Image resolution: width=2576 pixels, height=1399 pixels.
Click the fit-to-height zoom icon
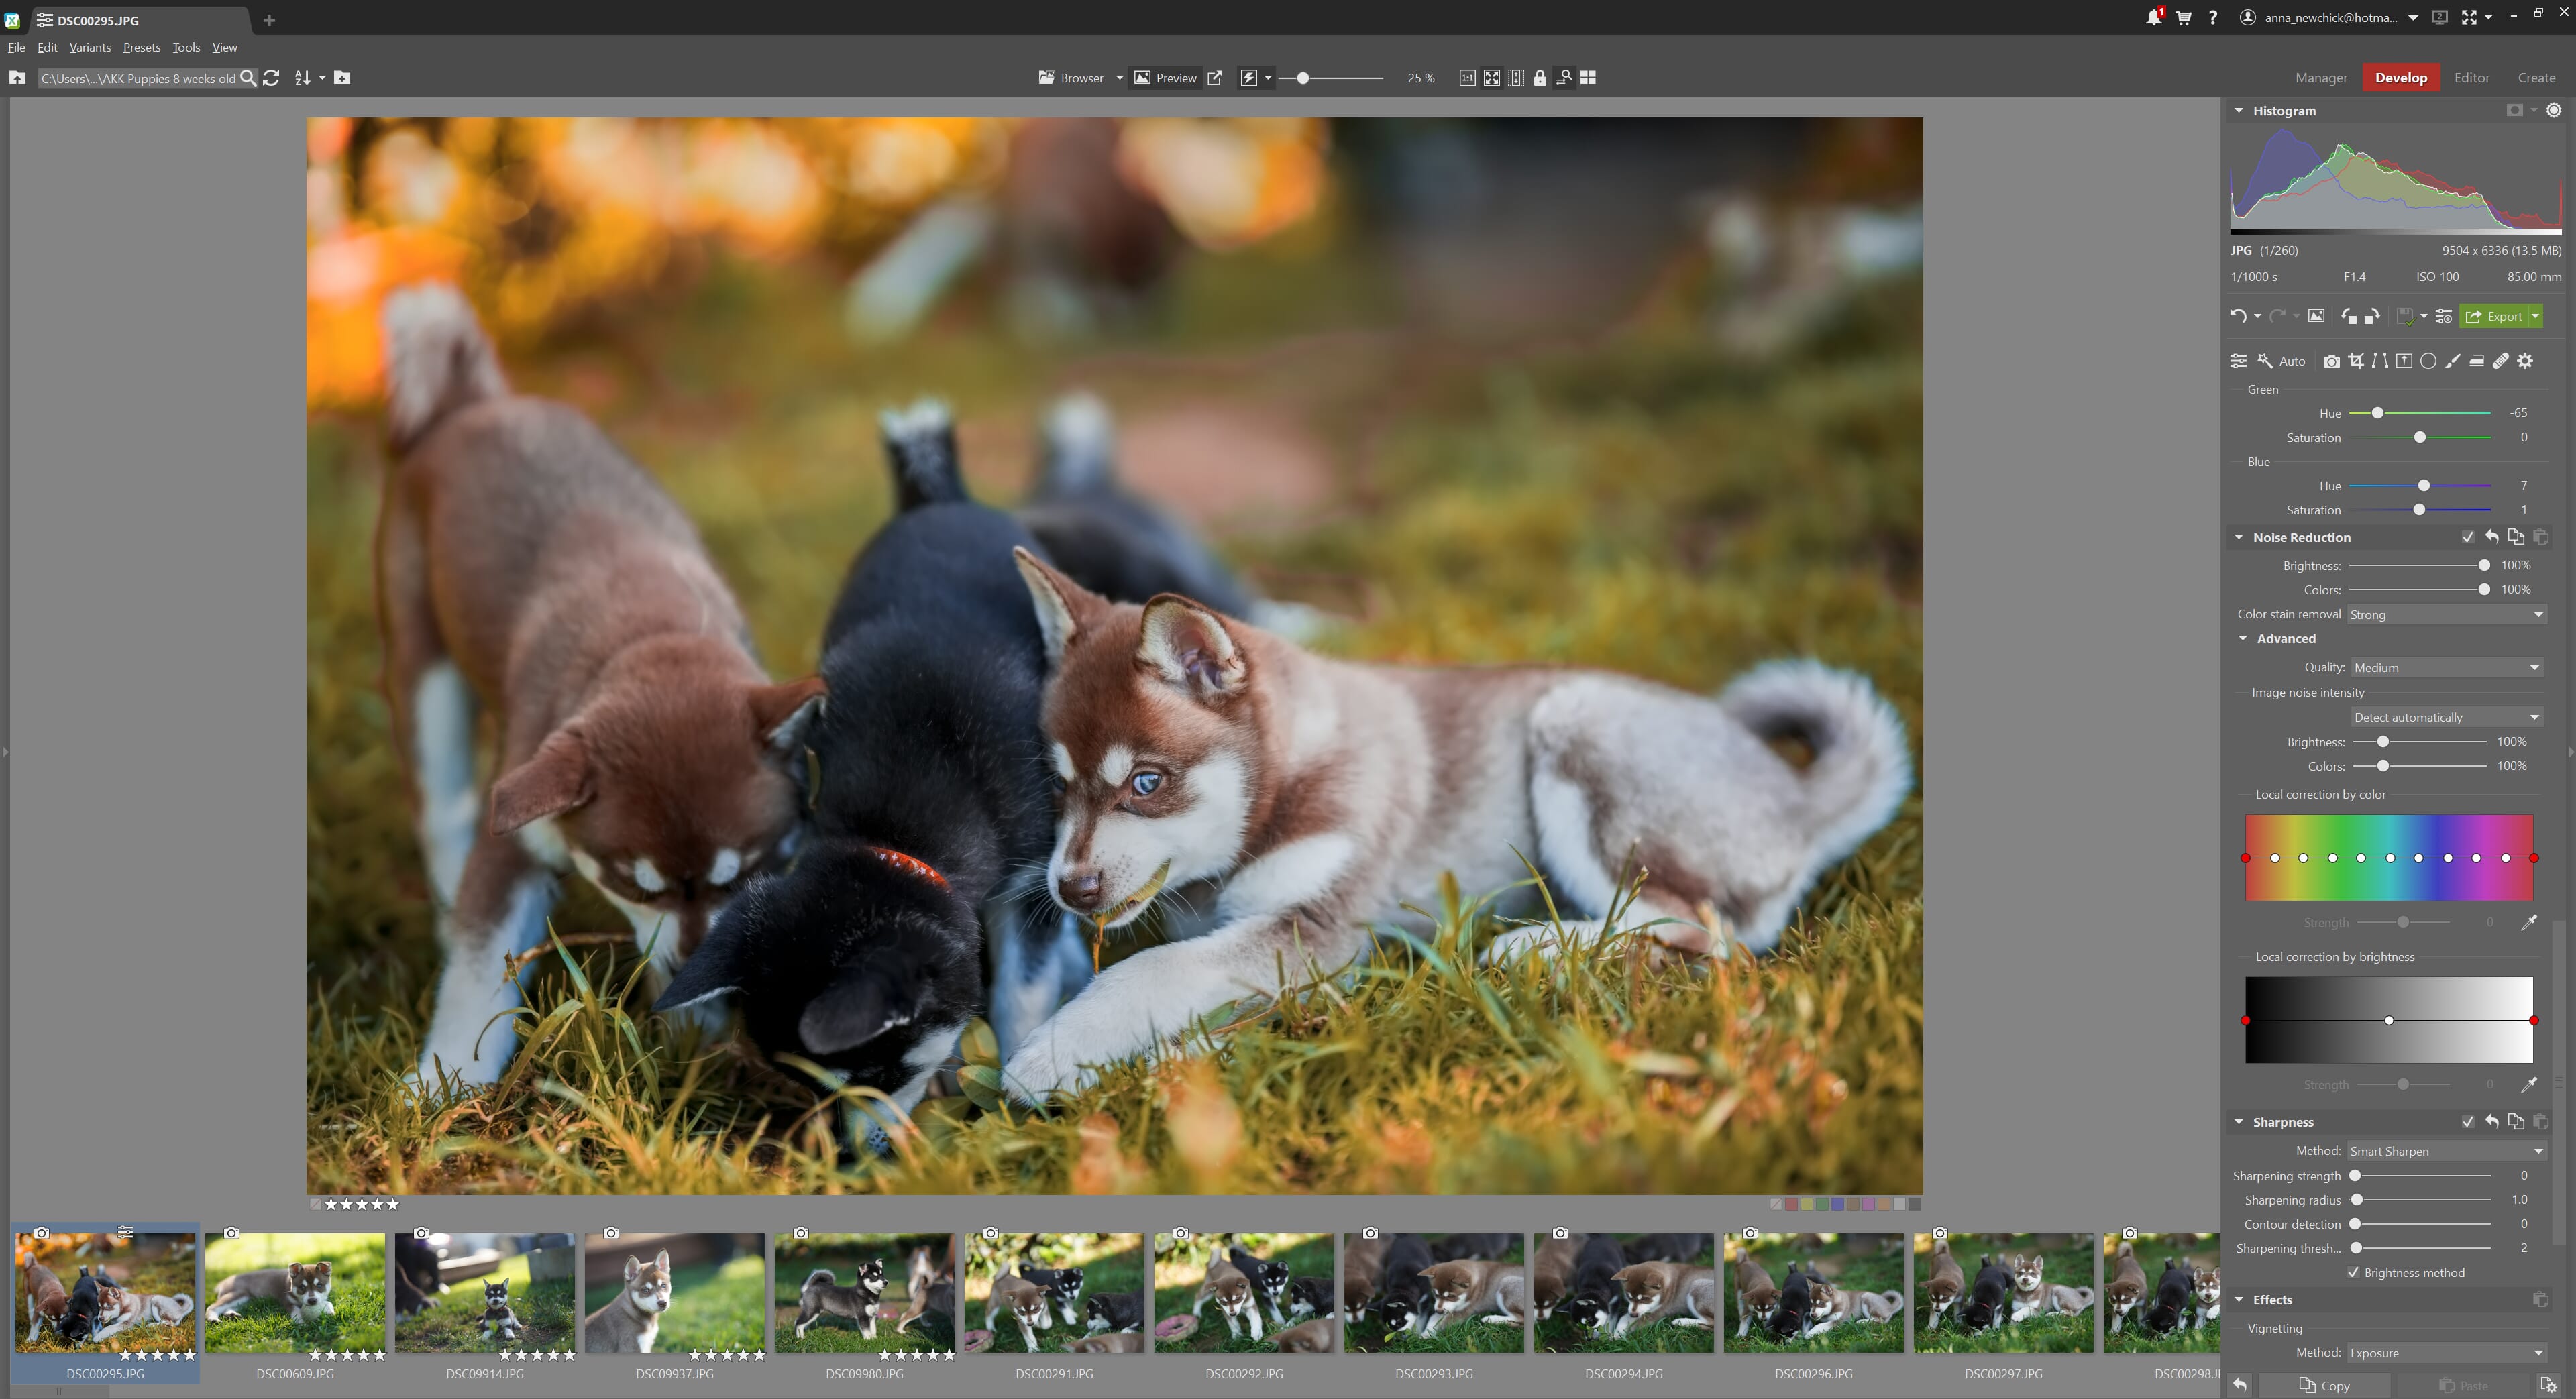pyautogui.click(x=1516, y=78)
